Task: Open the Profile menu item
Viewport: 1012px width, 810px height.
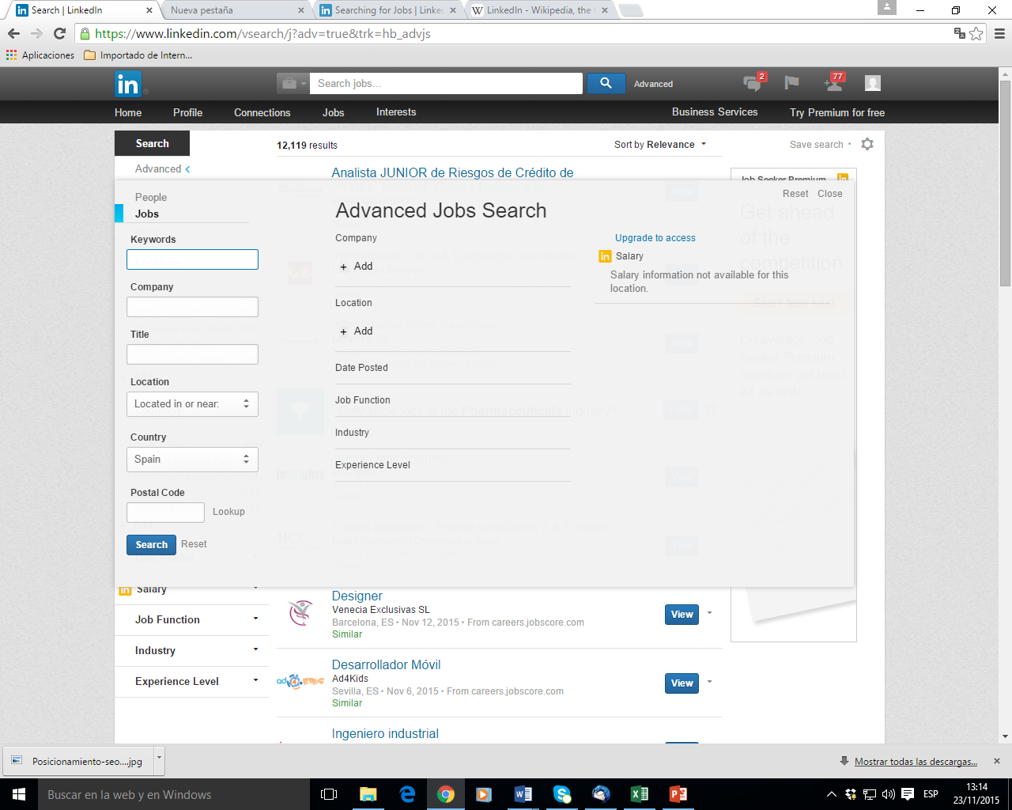Action: click(188, 112)
